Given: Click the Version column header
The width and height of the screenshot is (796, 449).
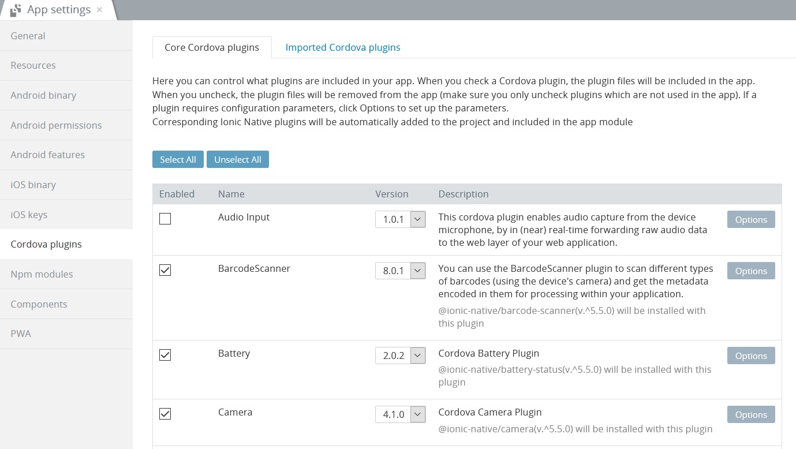Looking at the screenshot, I should (392, 194).
